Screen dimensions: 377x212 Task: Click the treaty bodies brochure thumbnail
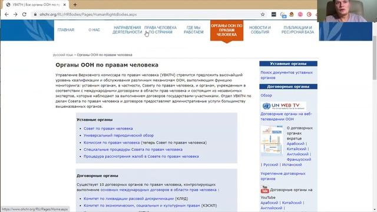point(272,141)
